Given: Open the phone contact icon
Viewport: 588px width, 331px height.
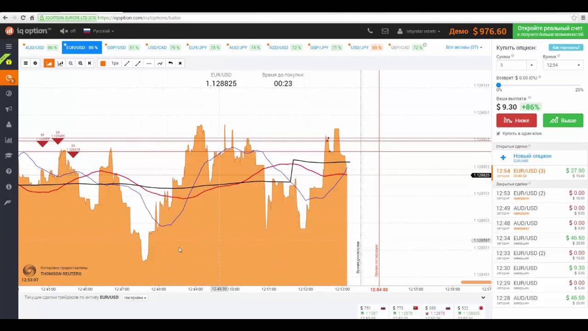Looking at the screenshot, I should 370,31.
